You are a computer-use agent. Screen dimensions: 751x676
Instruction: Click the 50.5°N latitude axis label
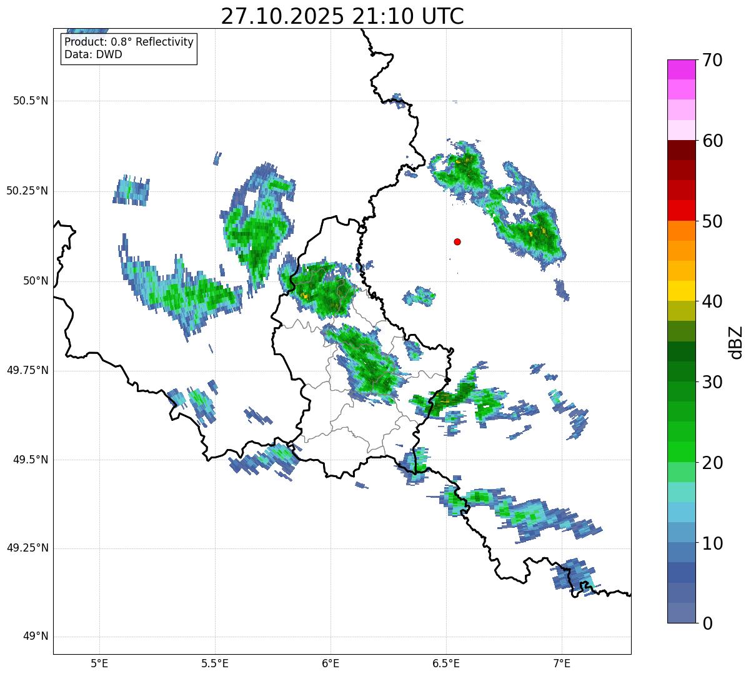tap(30, 101)
